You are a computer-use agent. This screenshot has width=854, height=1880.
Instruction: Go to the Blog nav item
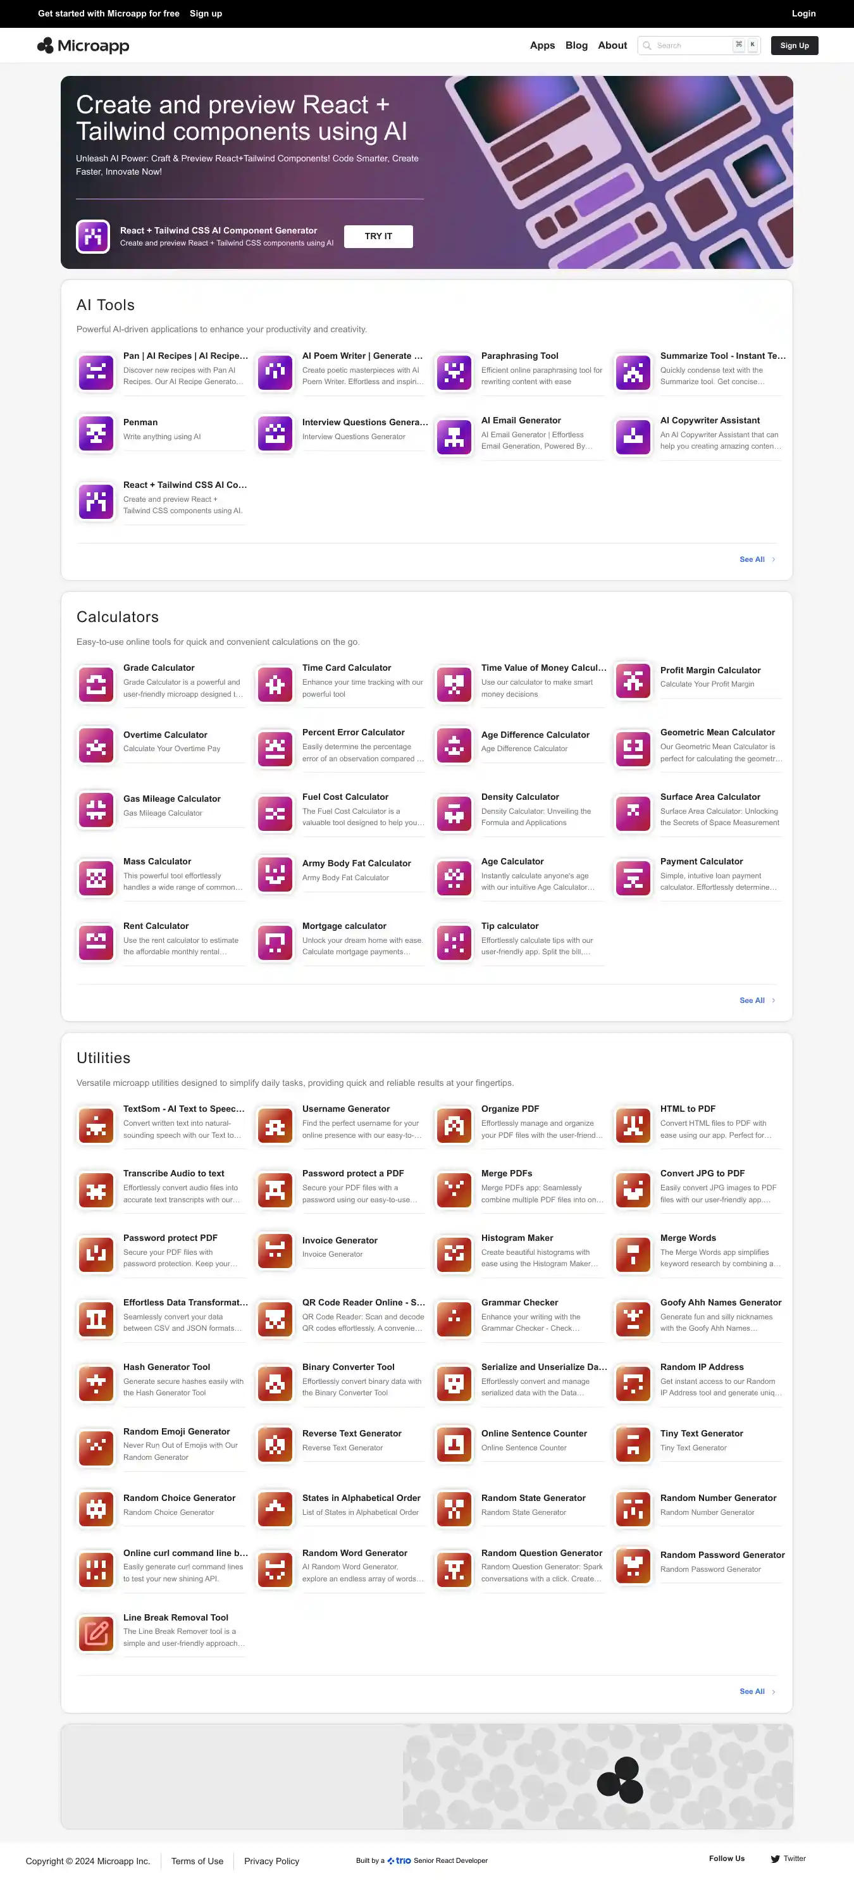pyautogui.click(x=576, y=46)
